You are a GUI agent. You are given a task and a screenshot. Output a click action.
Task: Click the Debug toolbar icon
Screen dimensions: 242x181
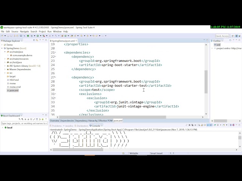(x=32, y=36)
